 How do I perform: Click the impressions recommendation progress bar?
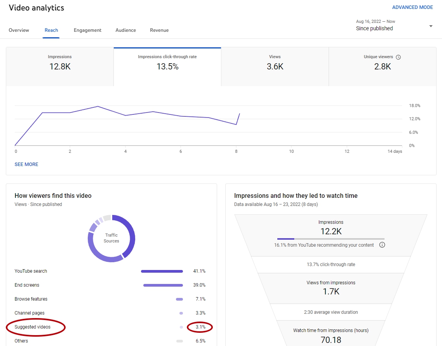pos(331,239)
